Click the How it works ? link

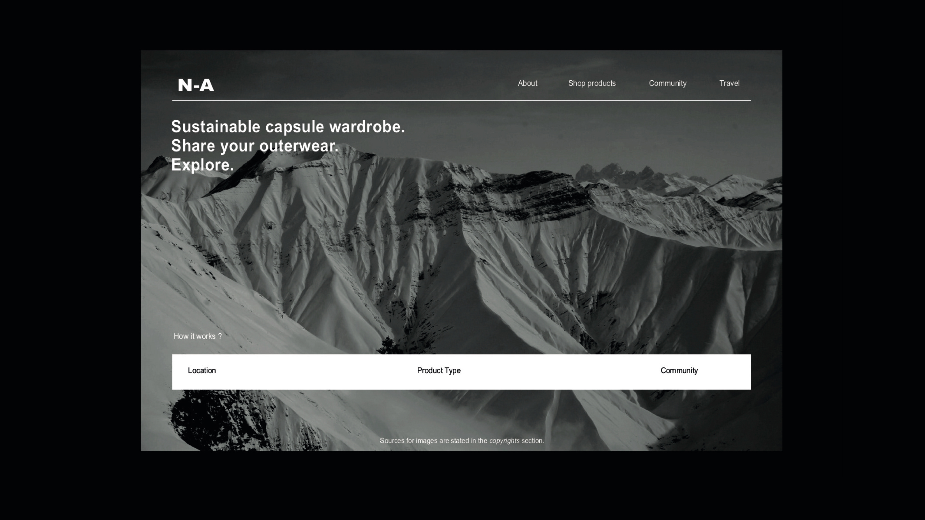(x=198, y=336)
